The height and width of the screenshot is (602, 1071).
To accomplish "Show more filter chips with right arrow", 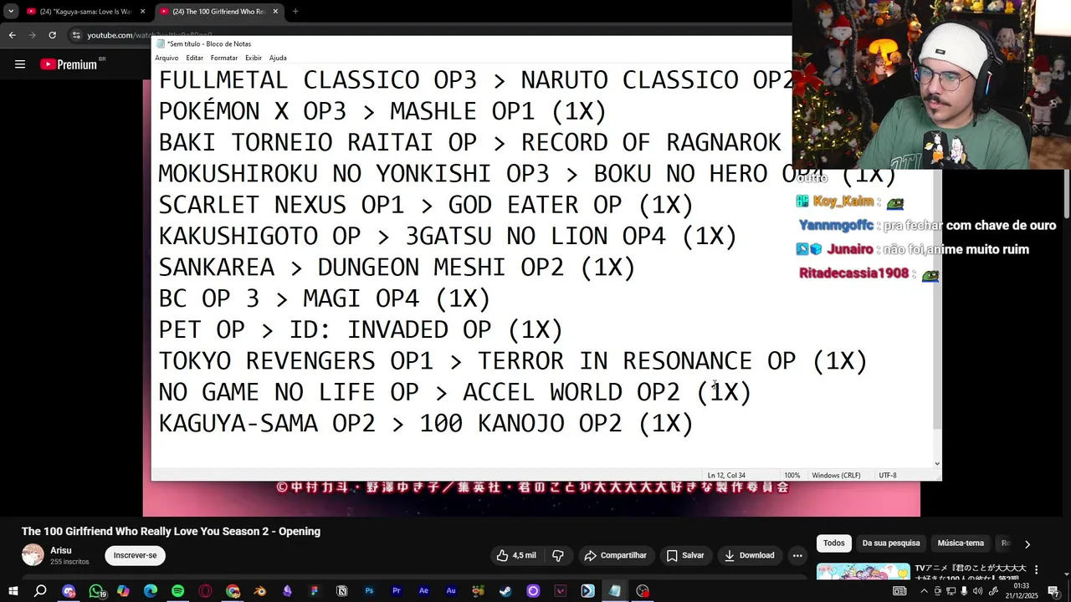I will [1027, 544].
